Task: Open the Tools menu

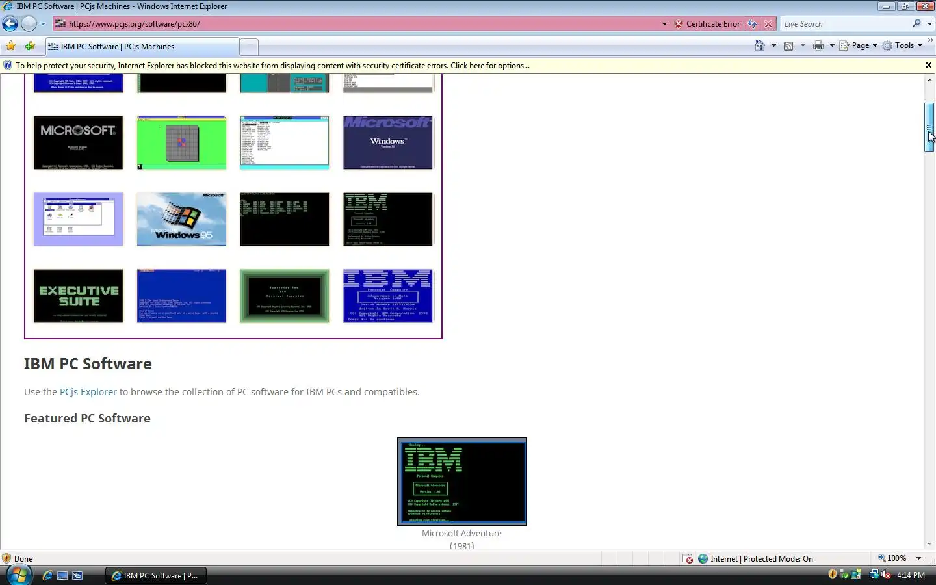Action: pyautogui.click(x=903, y=45)
